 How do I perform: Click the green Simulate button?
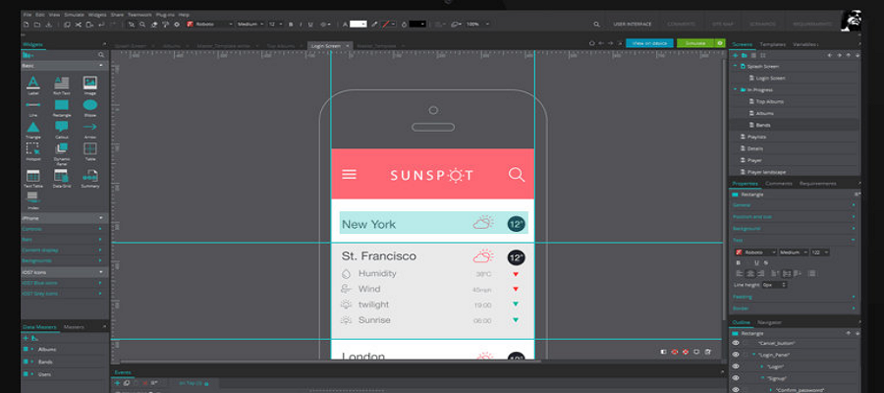click(x=695, y=43)
